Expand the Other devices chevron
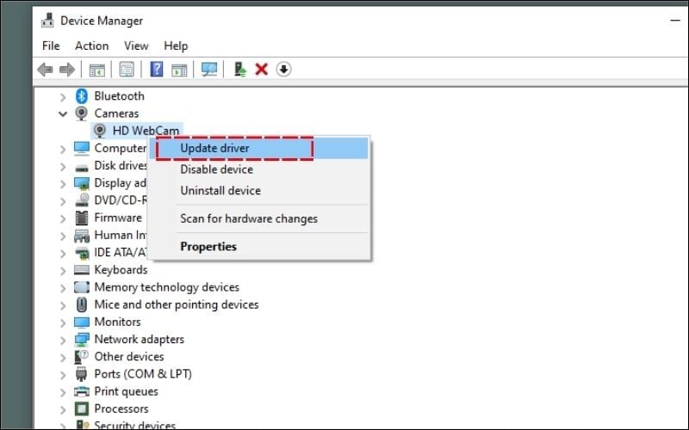Viewport: 689px width, 430px height. [63, 358]
